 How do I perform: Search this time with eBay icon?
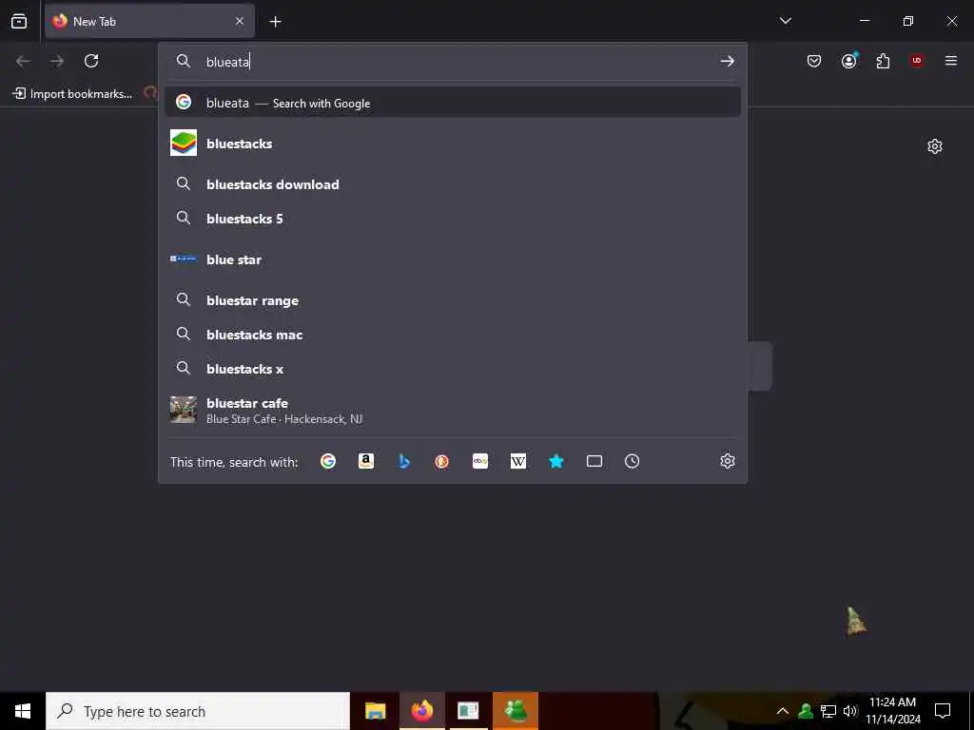pos(480,461)
